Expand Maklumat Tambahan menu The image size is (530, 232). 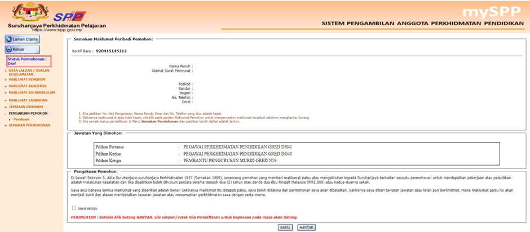tap(28, 100)
